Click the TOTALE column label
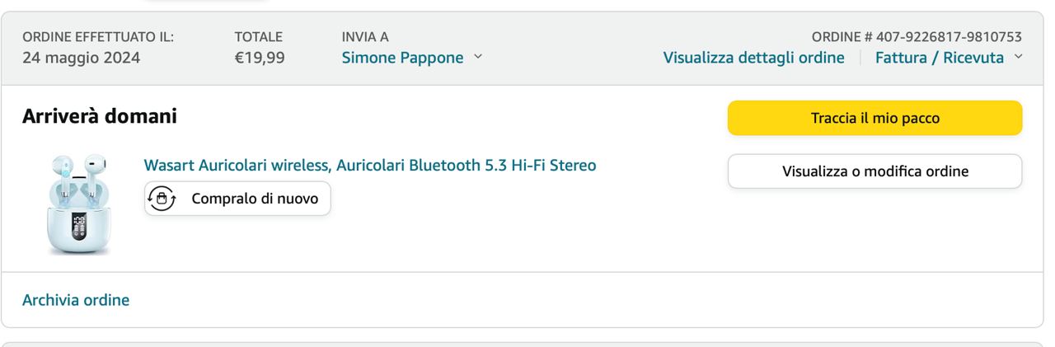1055x347 pixels. click(x=259, y=37)
